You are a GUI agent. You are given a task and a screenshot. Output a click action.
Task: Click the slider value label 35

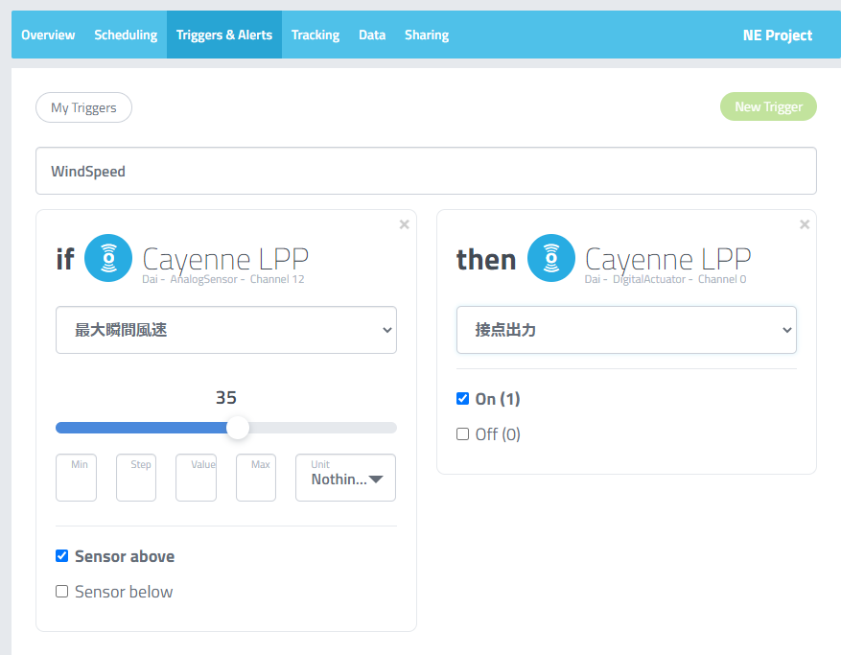tap(225, 397)
